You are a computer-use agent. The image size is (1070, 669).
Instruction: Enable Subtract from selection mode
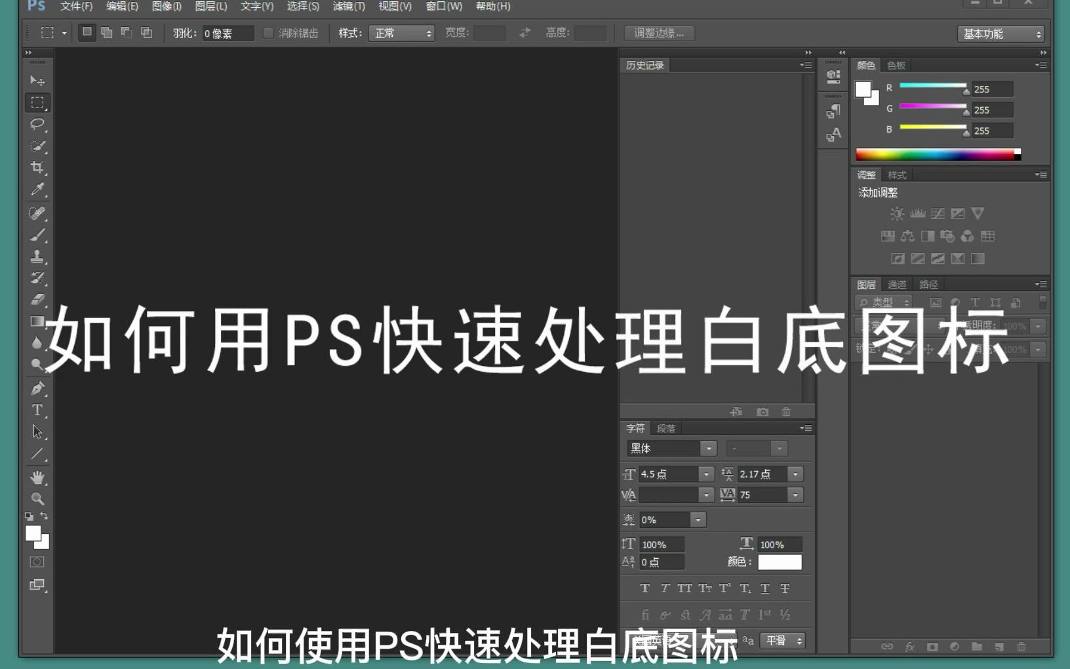click(127, 32)
